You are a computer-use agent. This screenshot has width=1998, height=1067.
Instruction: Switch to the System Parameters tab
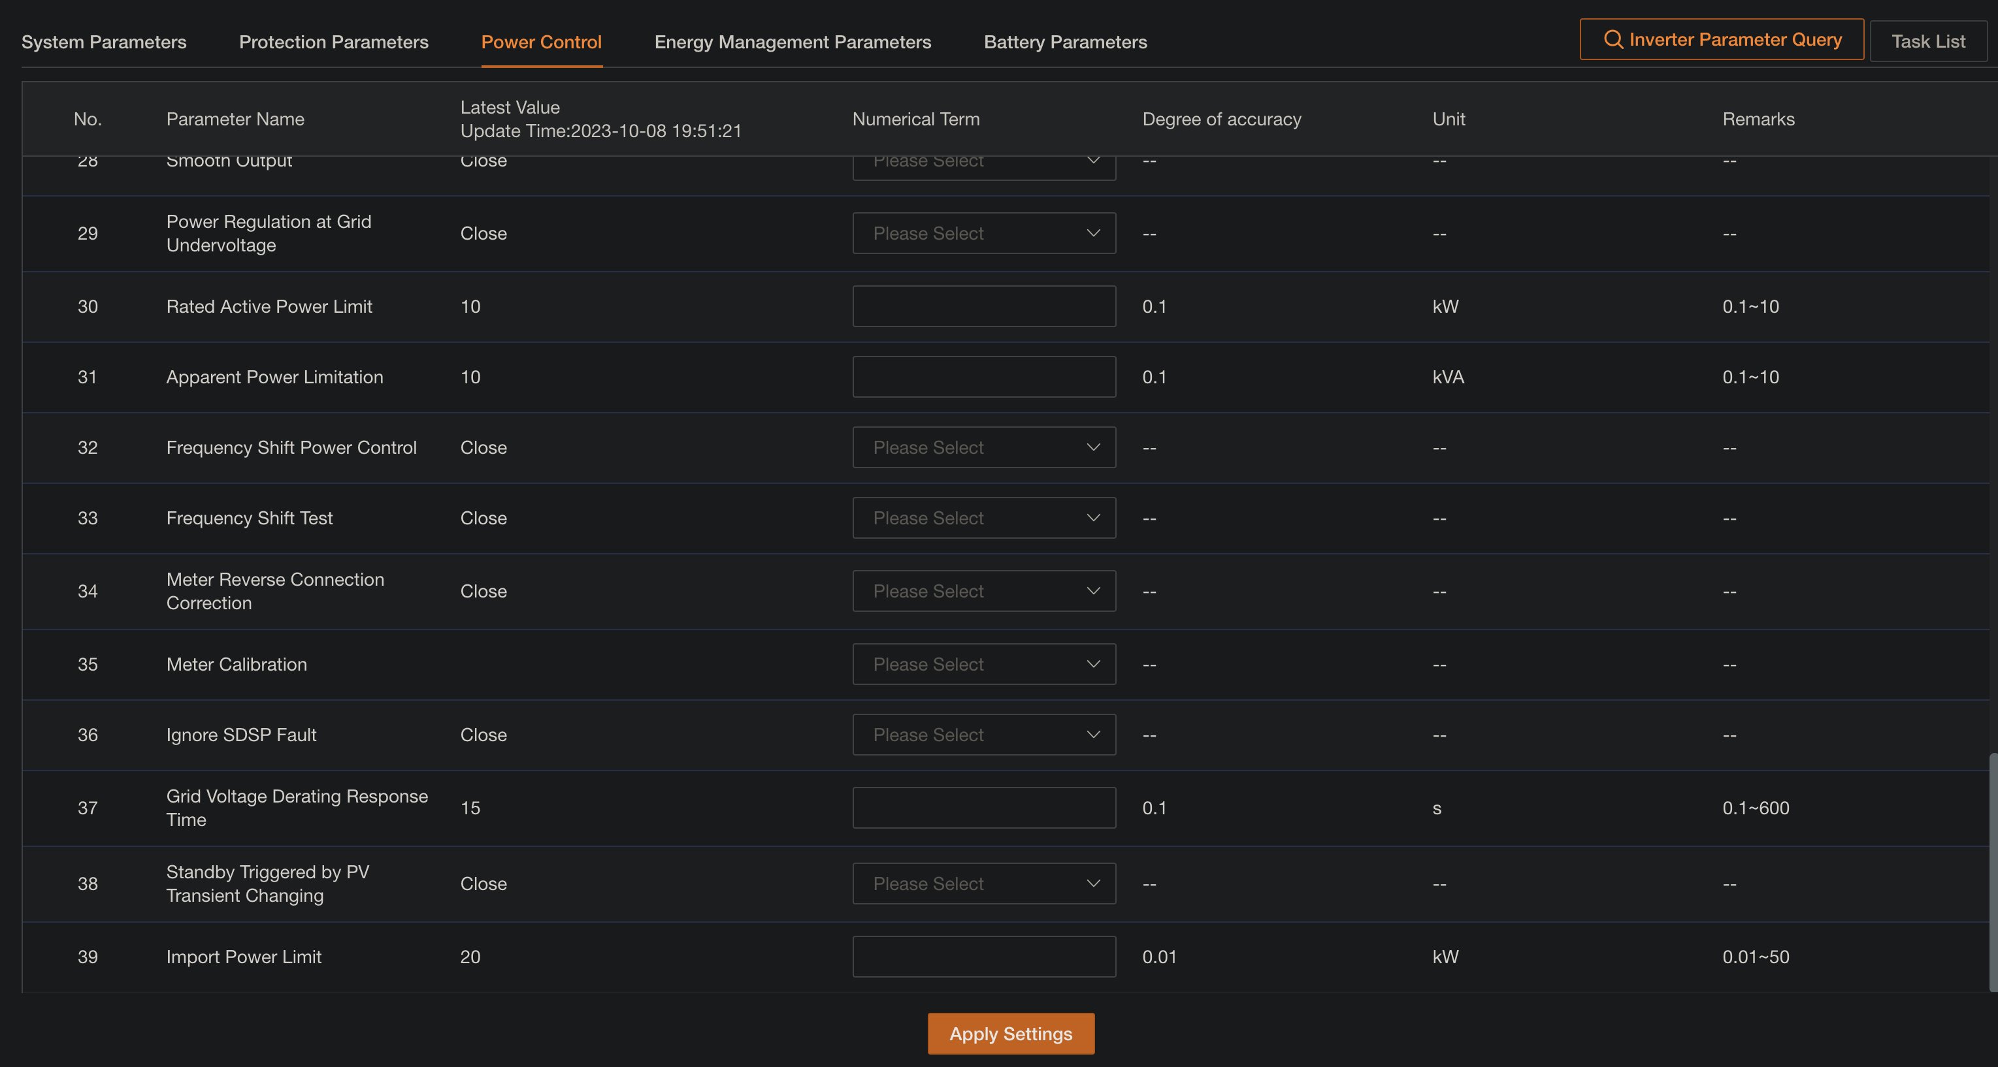click(104, 42)
